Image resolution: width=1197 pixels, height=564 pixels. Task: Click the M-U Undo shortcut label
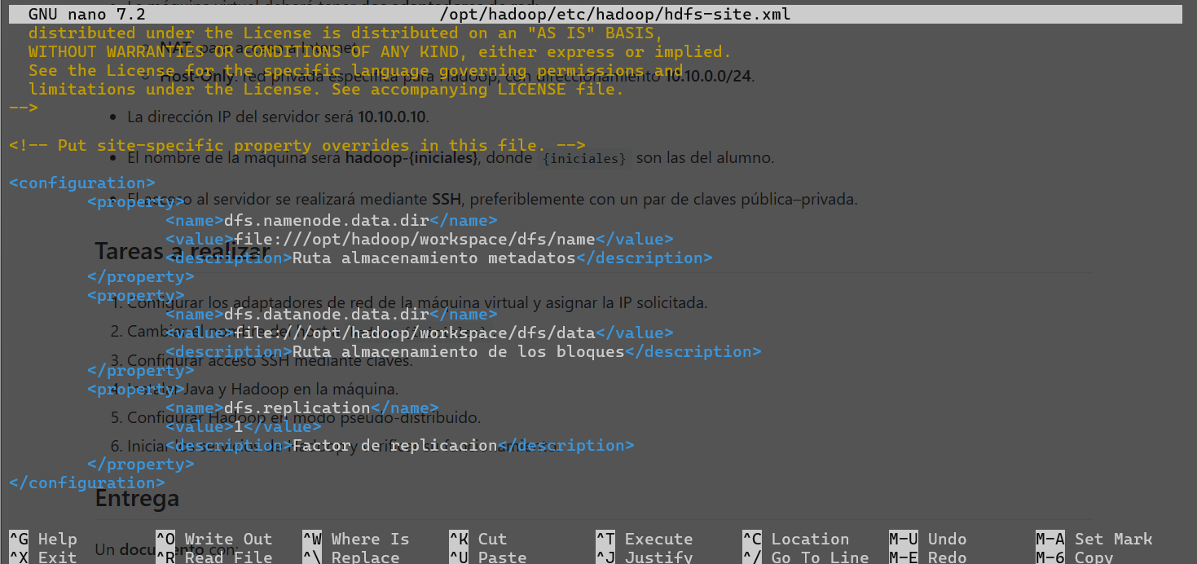click(x=928, y=539)
